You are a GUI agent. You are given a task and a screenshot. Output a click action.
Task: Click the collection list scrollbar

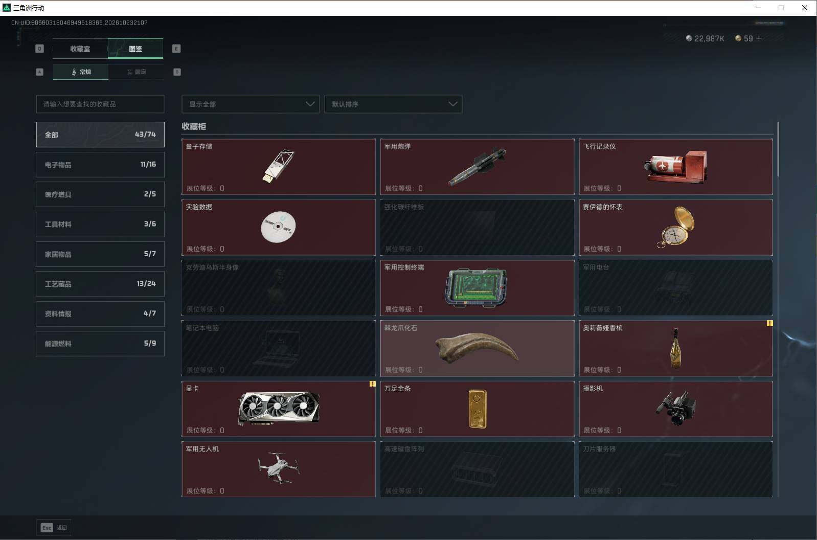click(778, 149)
